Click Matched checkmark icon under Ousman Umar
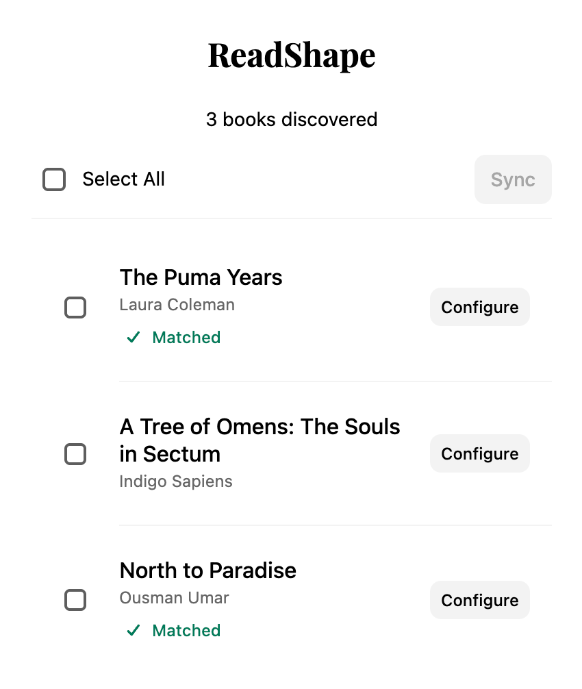The image size is (582, 689). 134,631
